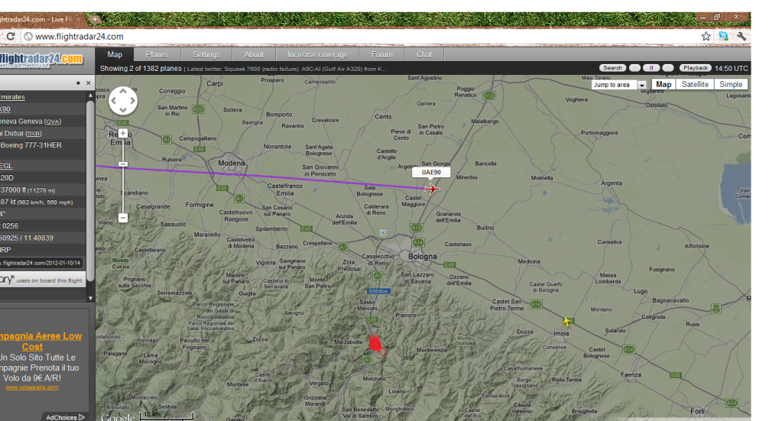Pause the live flight updates
782x421 pixels.
tap(651, 68)
